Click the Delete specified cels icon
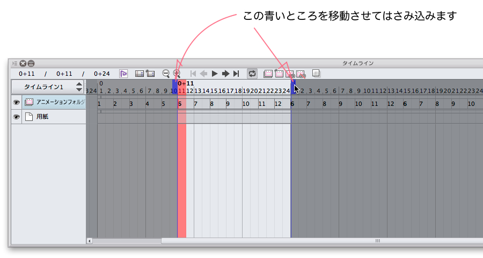Viewport: 483px width, 258px height. (301, 74)
